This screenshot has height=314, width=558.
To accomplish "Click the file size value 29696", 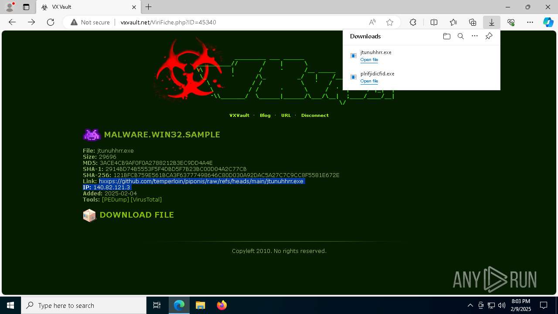I will click(107, 157).
